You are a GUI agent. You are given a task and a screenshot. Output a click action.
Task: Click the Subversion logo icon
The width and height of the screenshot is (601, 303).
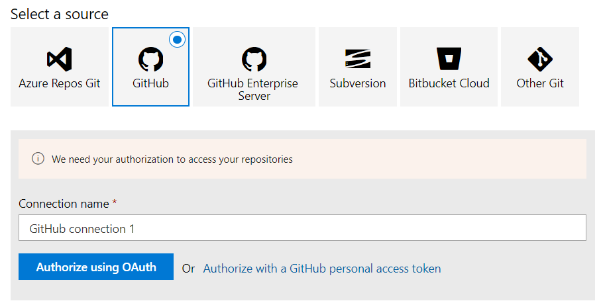click(x=358, y=58)
